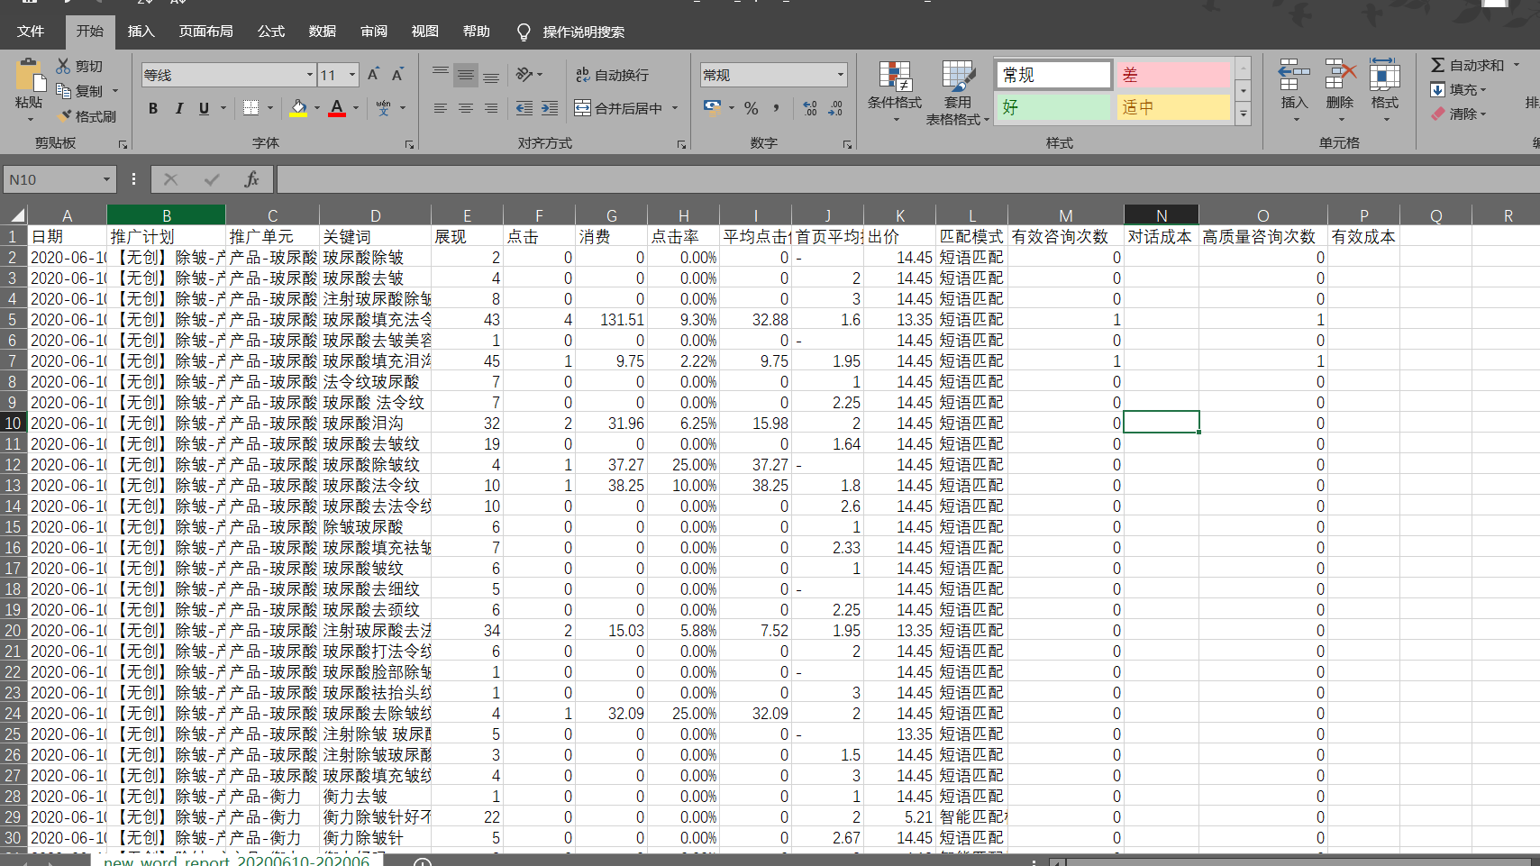Open the font name dropdown (等线)

(x=310, y=75)
